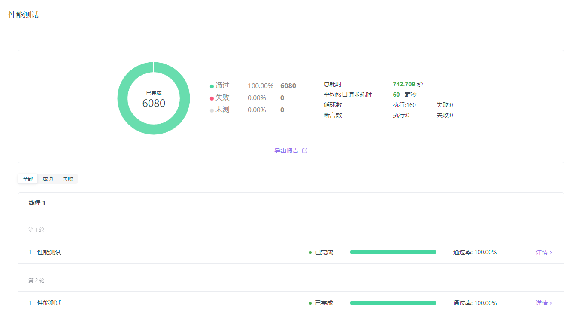Viewport: 579px width, 329px height.
Task: Select 性能测试 name in the 第 1 轮 row
Action: pos(49,253)
